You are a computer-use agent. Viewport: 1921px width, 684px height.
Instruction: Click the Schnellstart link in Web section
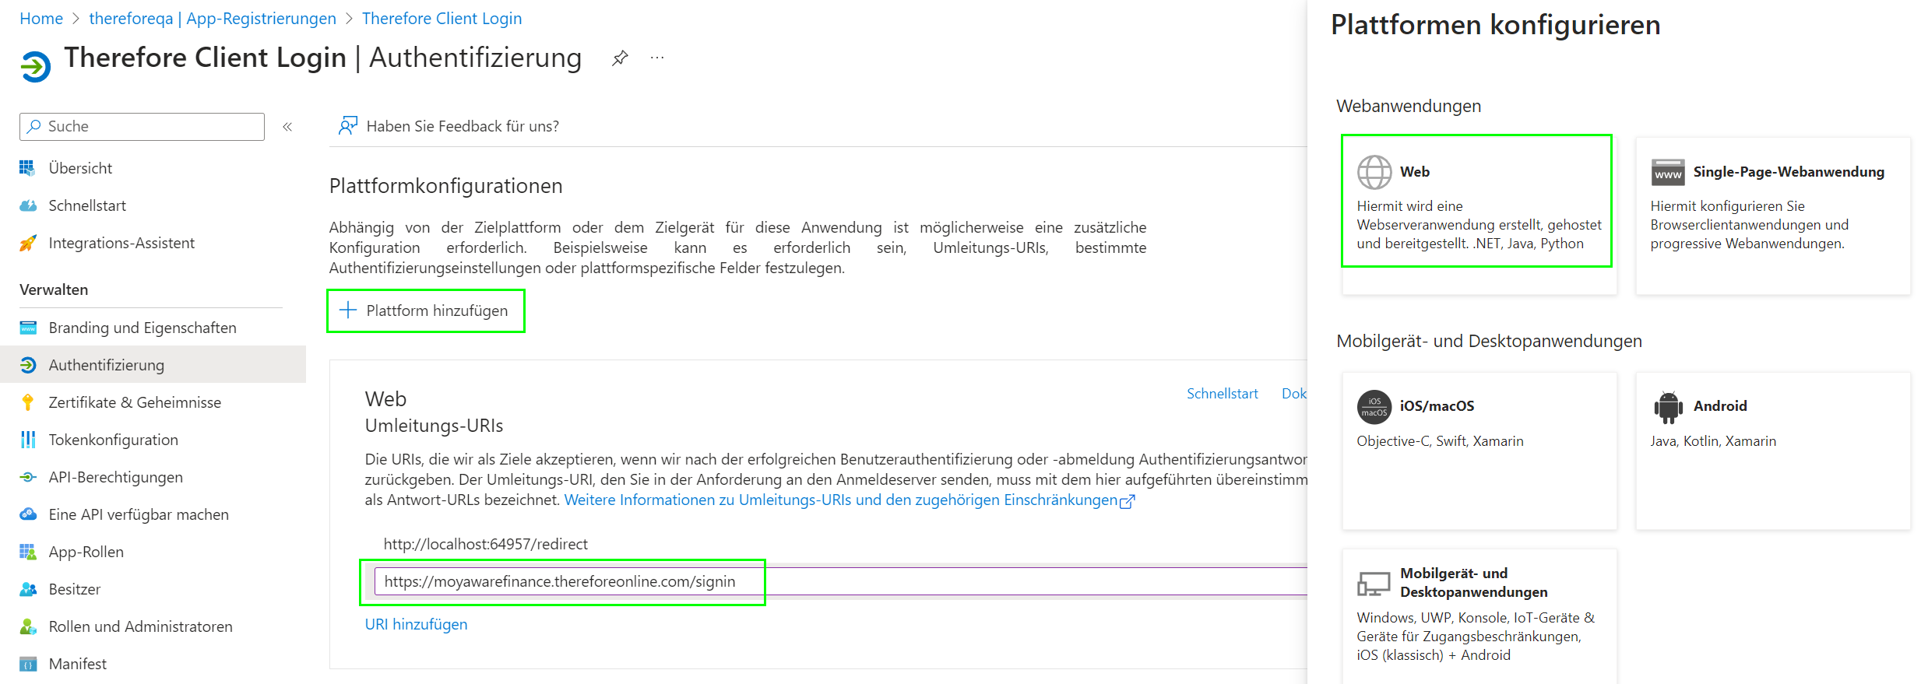click(x=1222, y=394)
